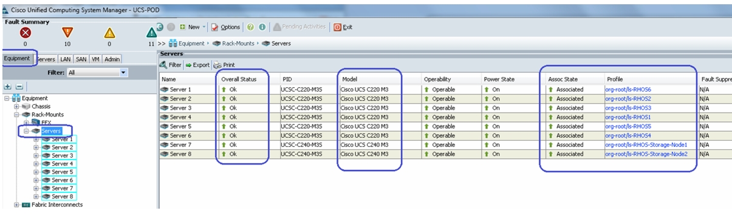Image resolution: width=732 pixels, height=222 pixels.
Task: Expand Fabric Interconnects tree node
Action: point(16,205)
